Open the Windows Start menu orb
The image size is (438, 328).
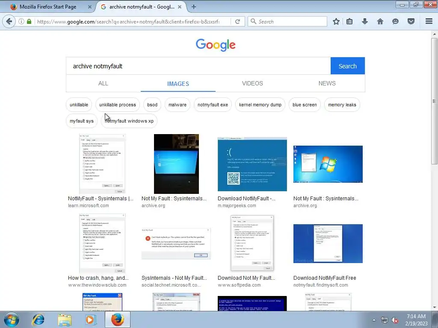[12, 319]
